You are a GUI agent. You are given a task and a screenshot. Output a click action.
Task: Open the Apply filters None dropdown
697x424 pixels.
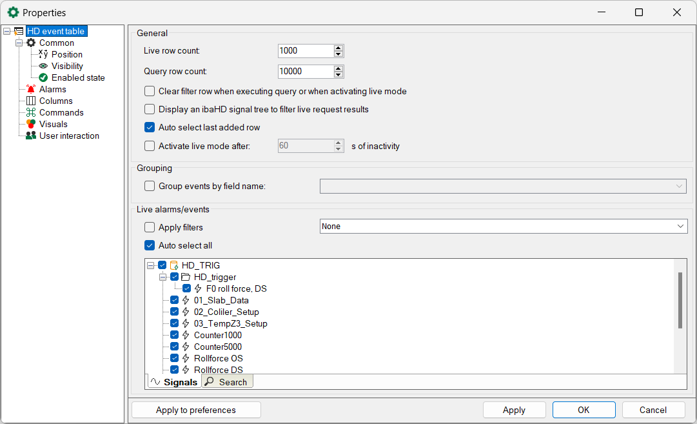tap(504, 227)
